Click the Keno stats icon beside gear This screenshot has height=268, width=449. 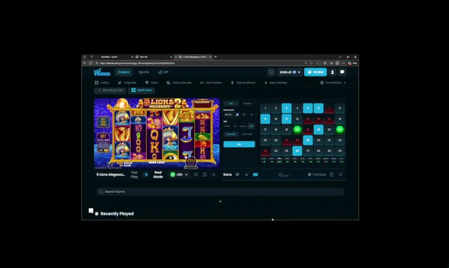(x=246, y=175)
